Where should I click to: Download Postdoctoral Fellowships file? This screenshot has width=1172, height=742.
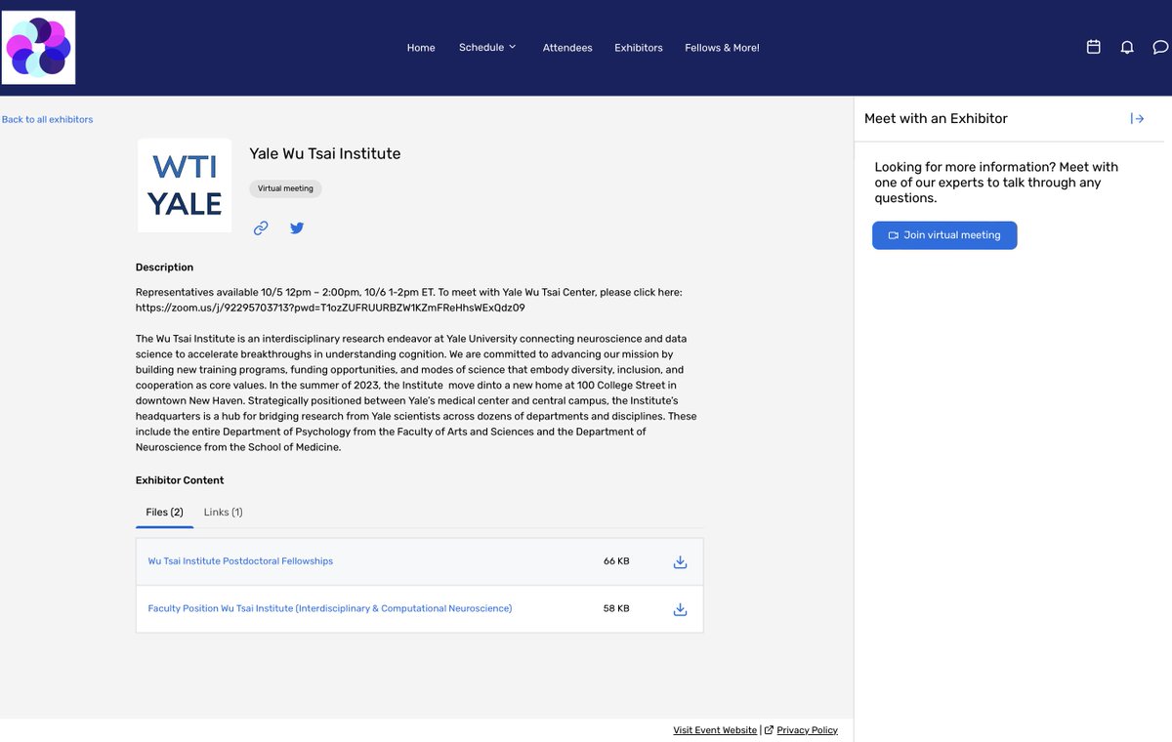[681, 561]
